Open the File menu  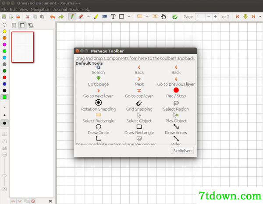(x=4, y=10)
